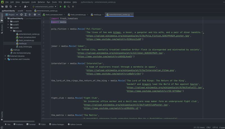Open the Run menu
The height and width of the screenshot is (129, 225).
click(48, 2)
